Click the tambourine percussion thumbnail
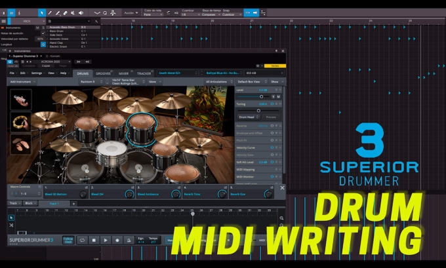Image resolution: width=446 pixels, height=268 pixels. pos(21,122)
